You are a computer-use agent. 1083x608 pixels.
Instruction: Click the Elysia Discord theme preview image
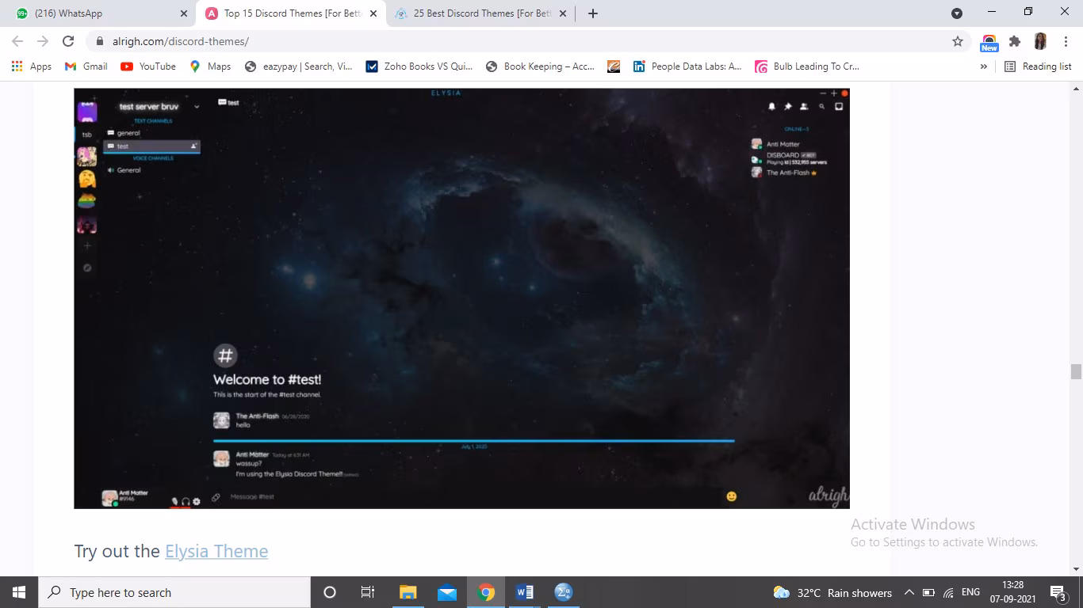(x=461, y=298)
